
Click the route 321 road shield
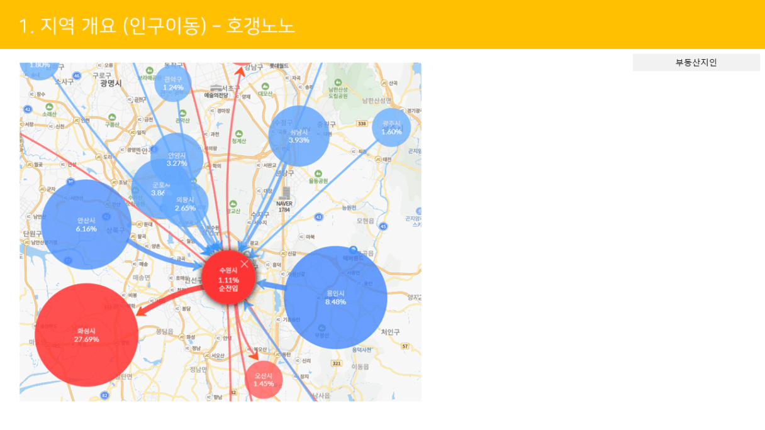(337, 363)
